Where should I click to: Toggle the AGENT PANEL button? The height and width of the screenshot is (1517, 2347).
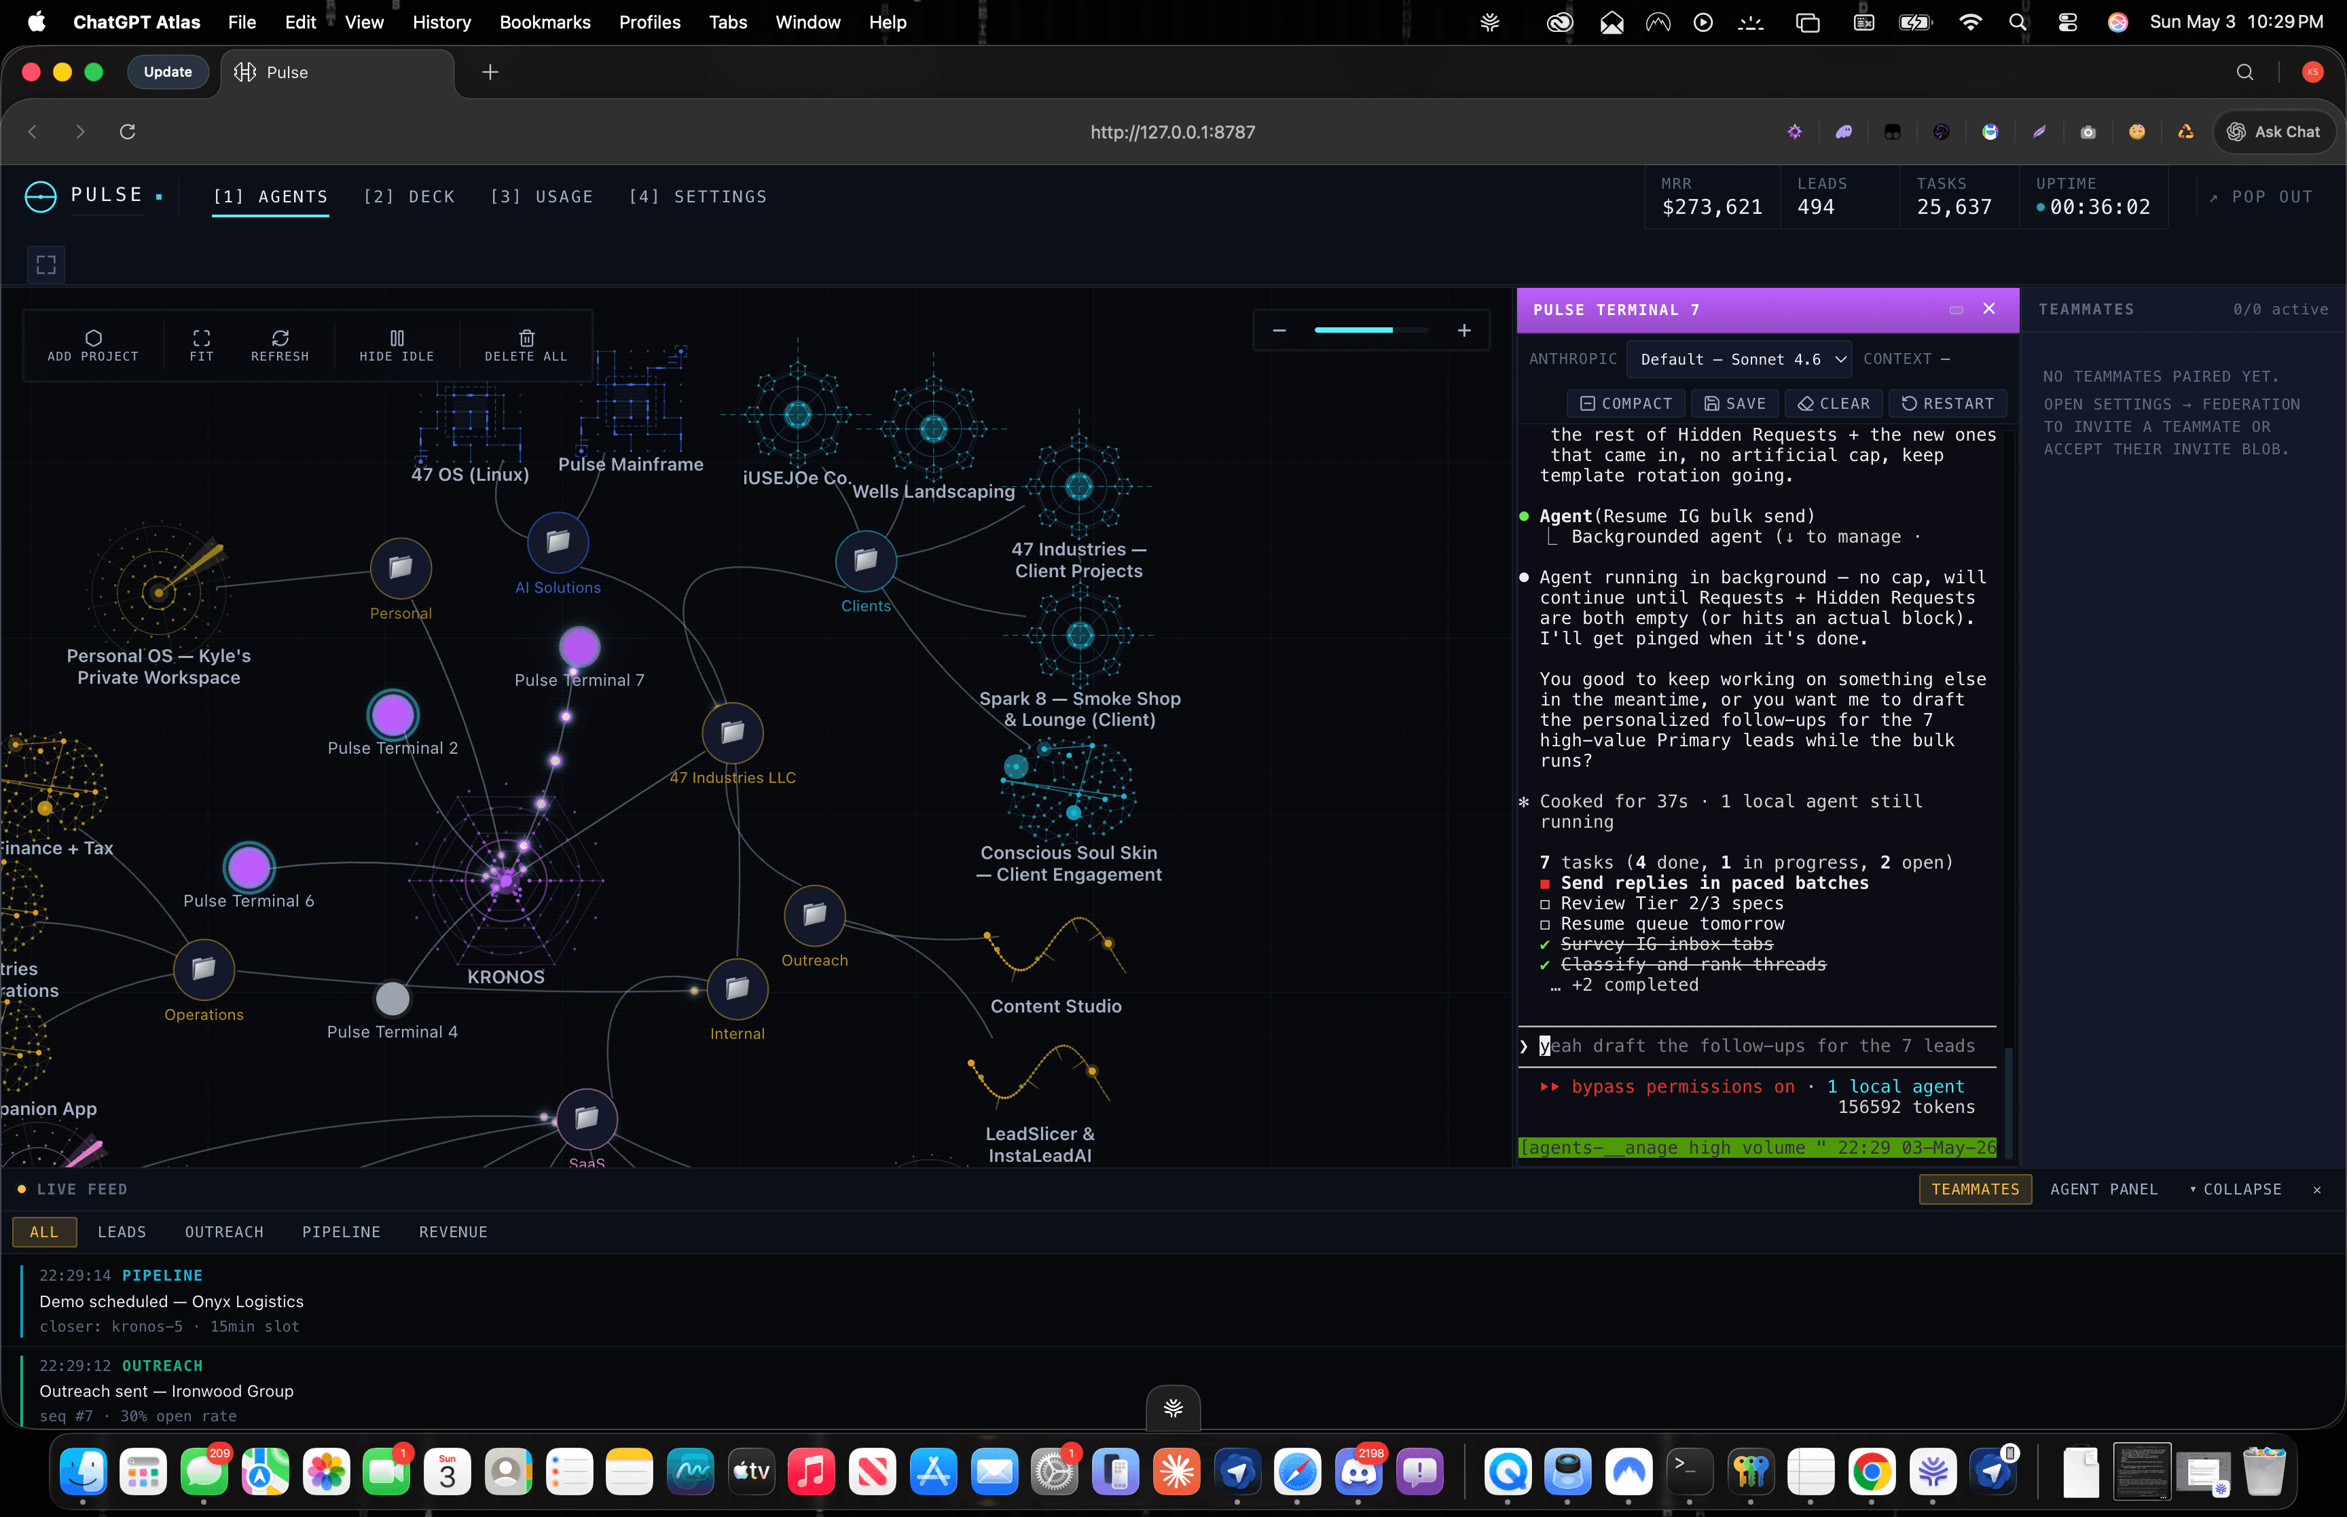[2104, 1190]
